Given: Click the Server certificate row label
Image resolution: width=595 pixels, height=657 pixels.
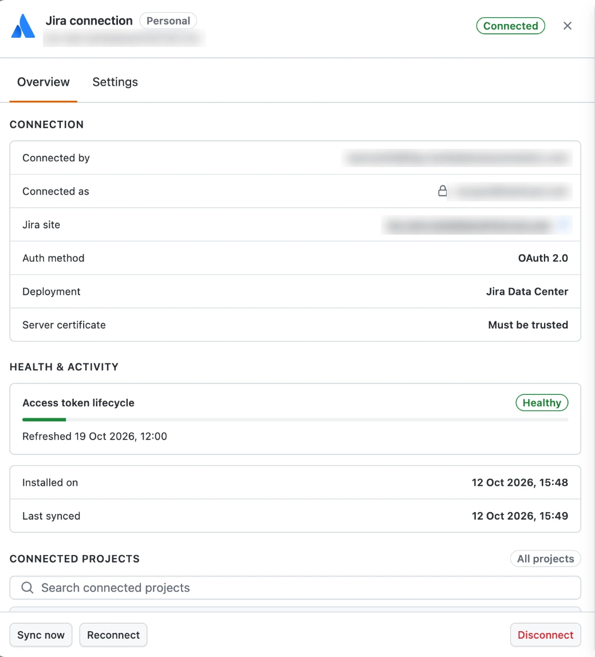Looking at the screenshot, I should 64,325.
